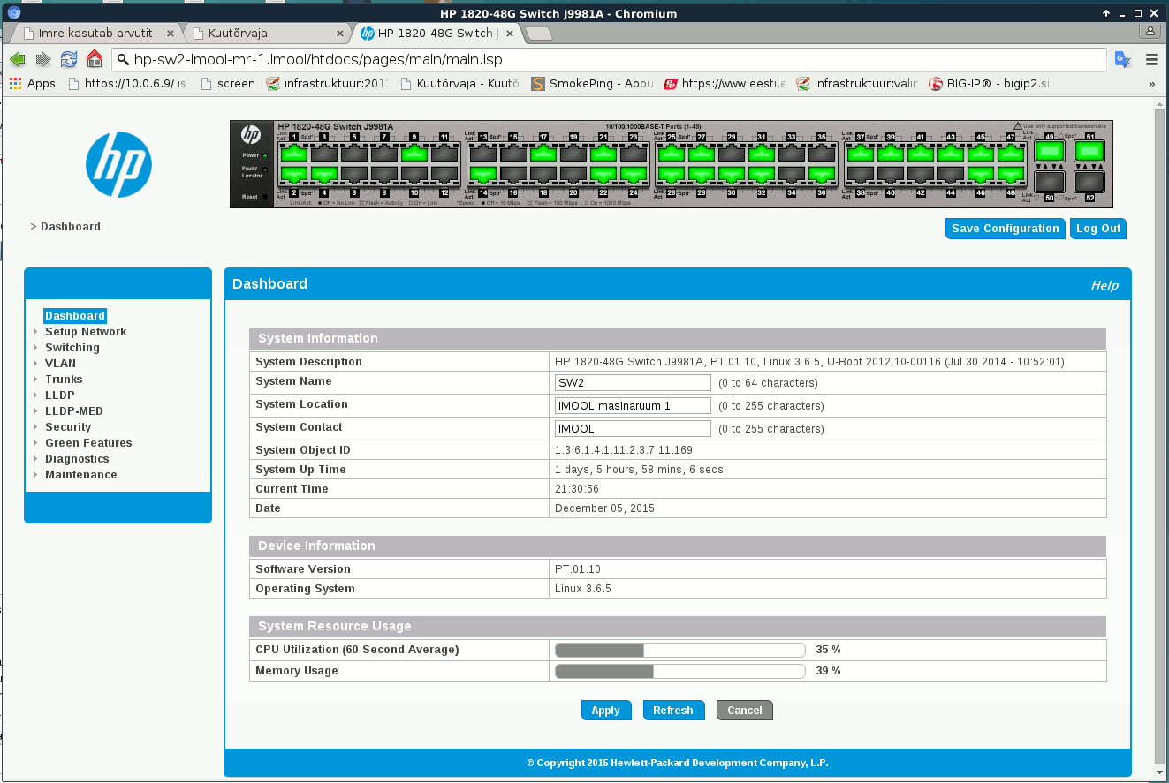Expand the Diagnostics menu arrow
The height and width of the screenshot is (783, 1169).
[35, 459]
